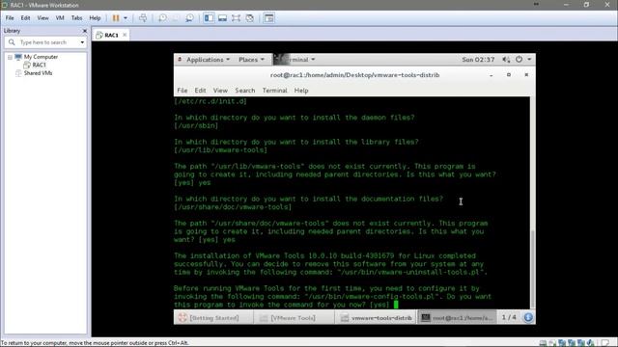Toggle the library sidebar view button
Image resolution: width=618 pixels, height=347 pixels.
pos(209,18)
